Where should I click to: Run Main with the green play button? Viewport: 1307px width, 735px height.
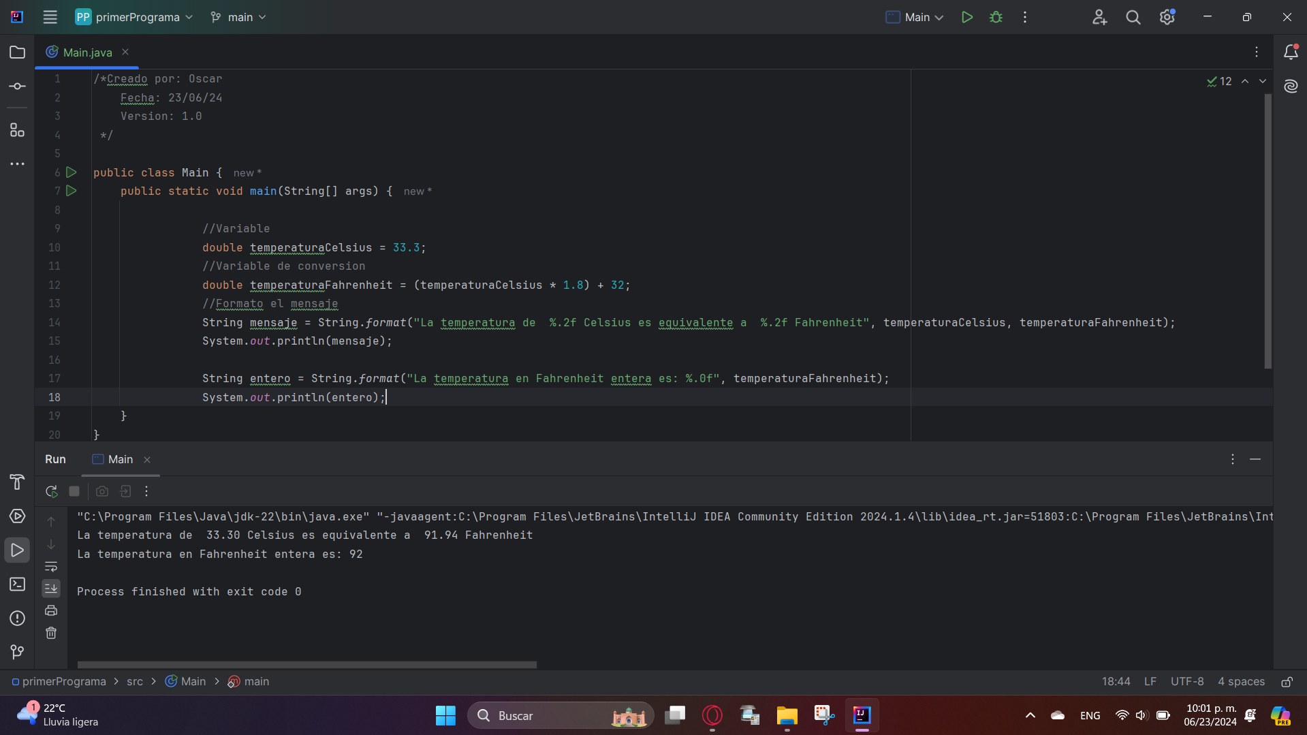point(966,17)
